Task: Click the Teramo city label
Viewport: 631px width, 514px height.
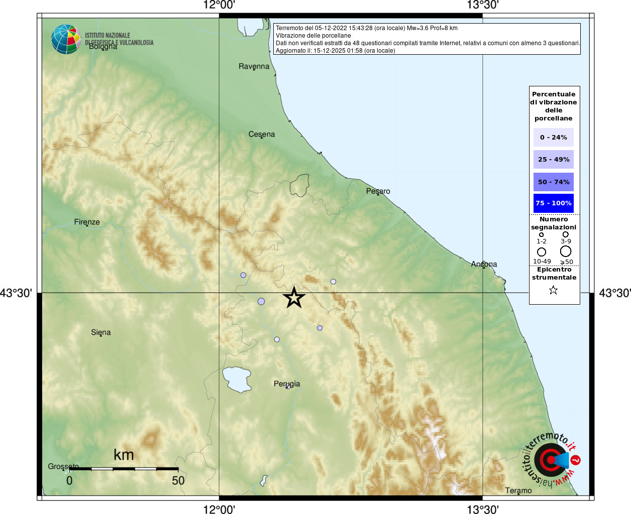Action: coord(518,490)
